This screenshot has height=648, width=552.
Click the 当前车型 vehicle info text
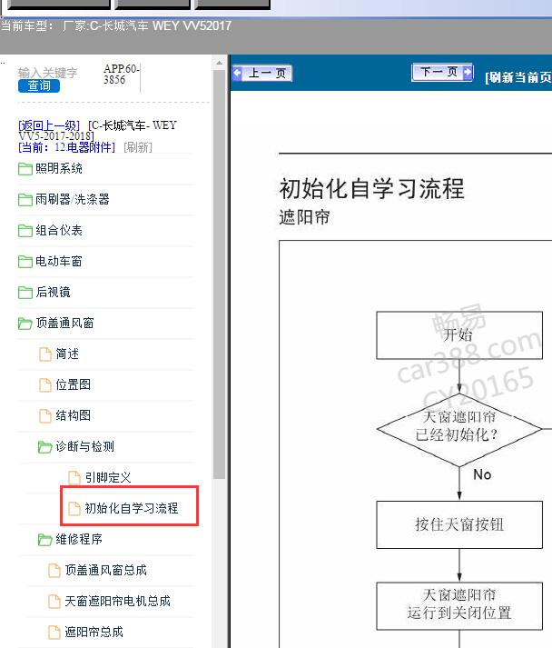pyautogui.click(x=116, y=25)
